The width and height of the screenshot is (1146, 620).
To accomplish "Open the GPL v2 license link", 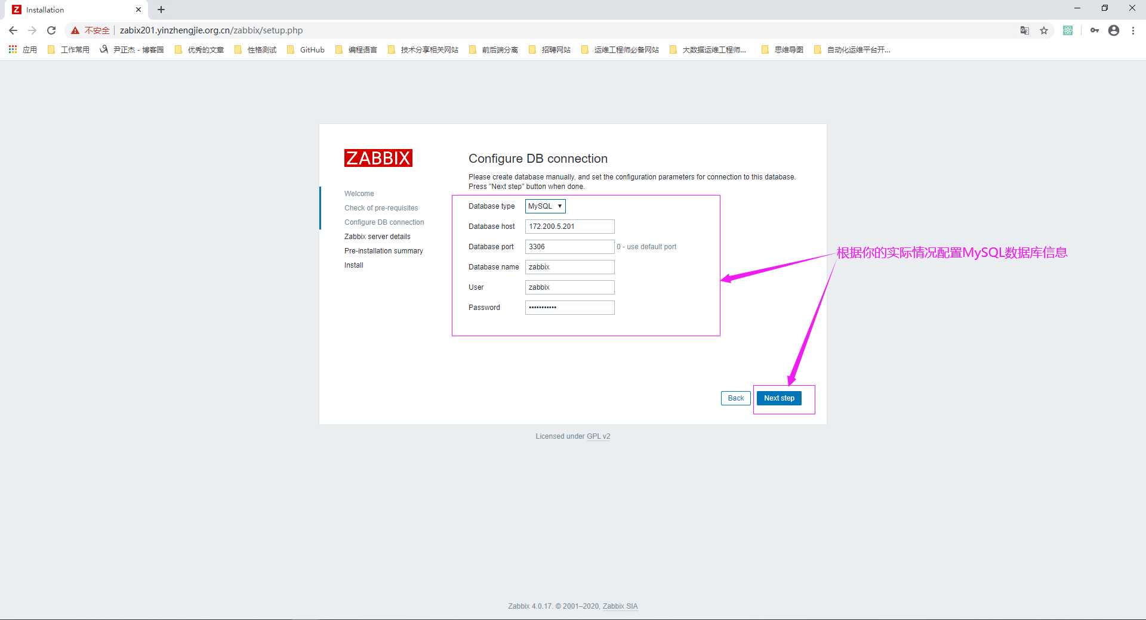I will (598, 436).
